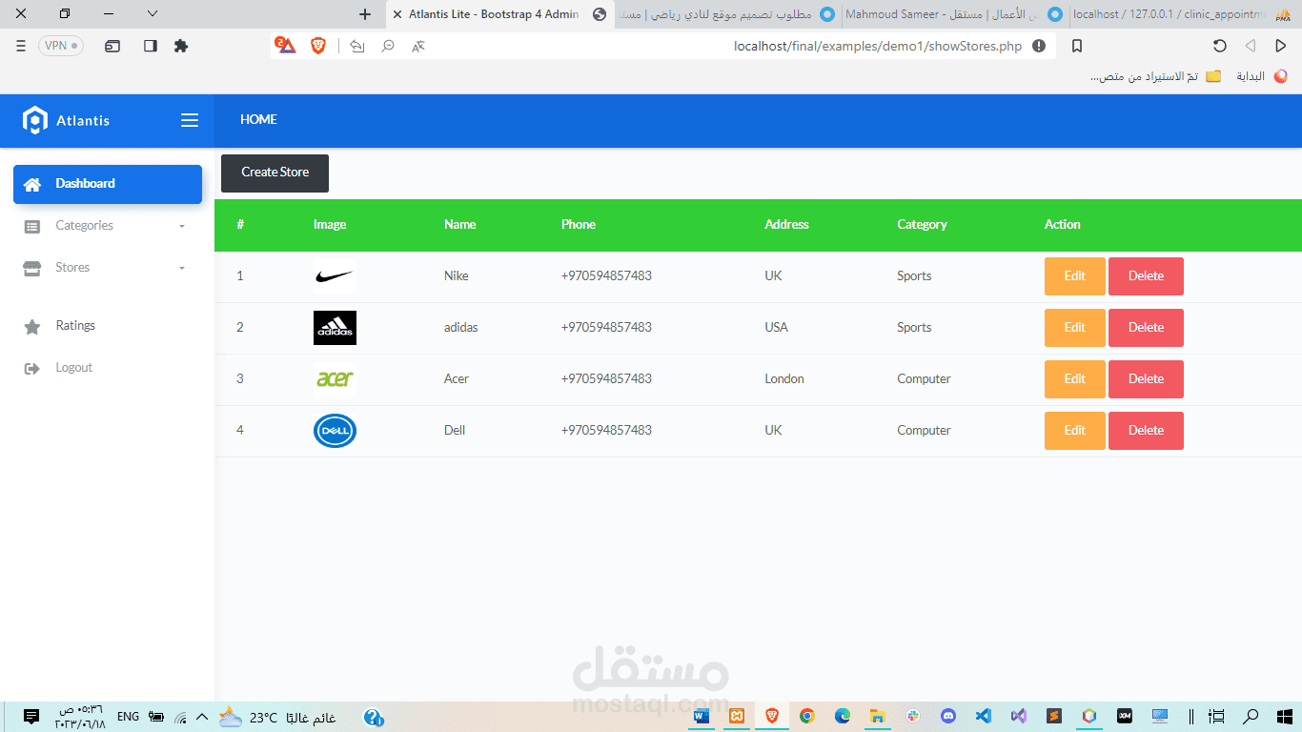Image resolution: width=1302 pixels, height=732 pixels.
Task: Edit the Dell store row
Action: point(1074,431)
